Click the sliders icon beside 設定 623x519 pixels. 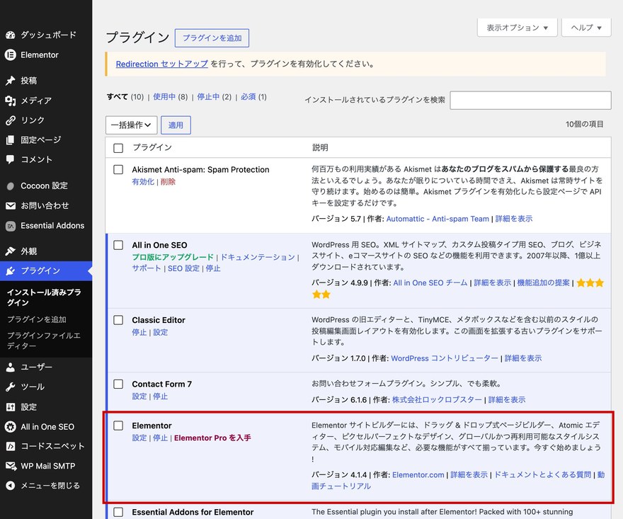click(x=11, y=407)
